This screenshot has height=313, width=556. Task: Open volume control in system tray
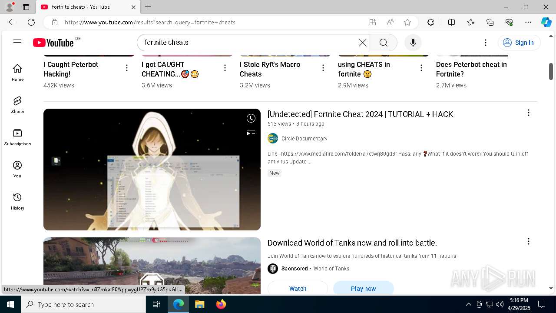[500, 304]
